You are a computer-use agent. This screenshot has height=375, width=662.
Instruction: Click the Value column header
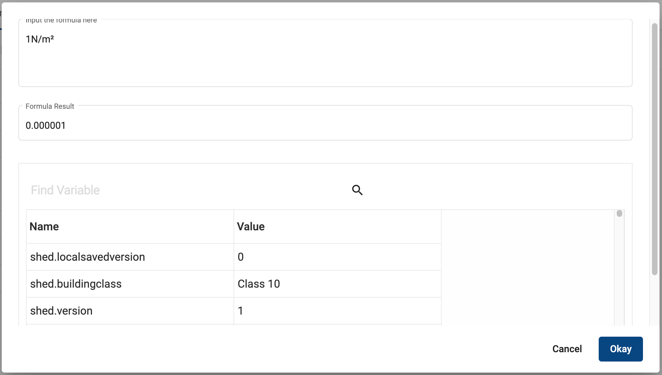click(251, 227)
